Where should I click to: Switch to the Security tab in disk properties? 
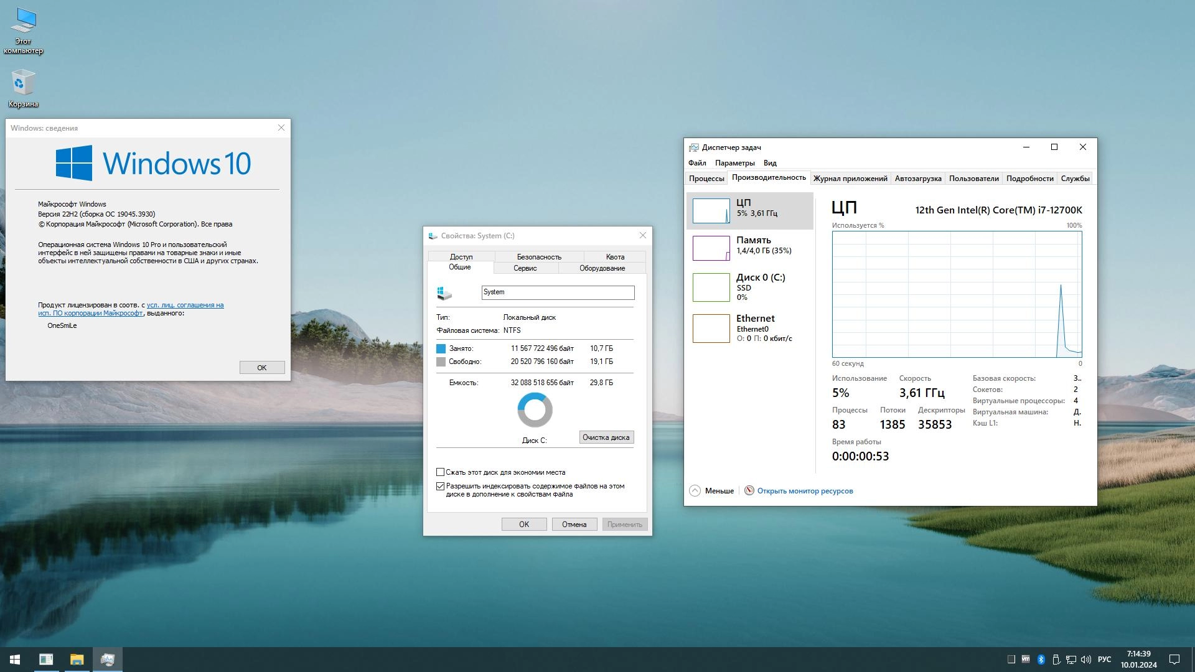pos(538,257)
